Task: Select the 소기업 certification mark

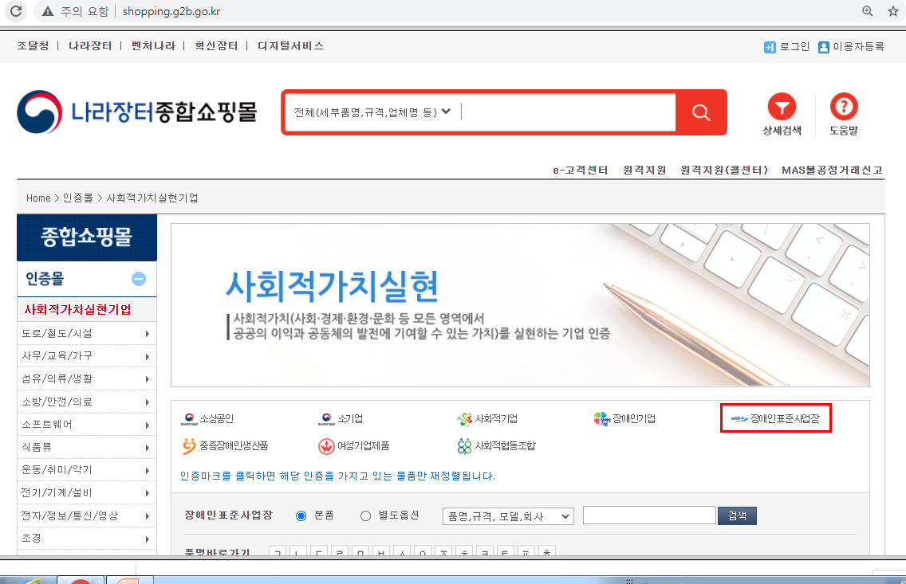Action: 341,419
